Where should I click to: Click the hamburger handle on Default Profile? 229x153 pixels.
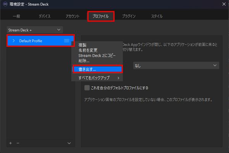click(x=66, y=41)
